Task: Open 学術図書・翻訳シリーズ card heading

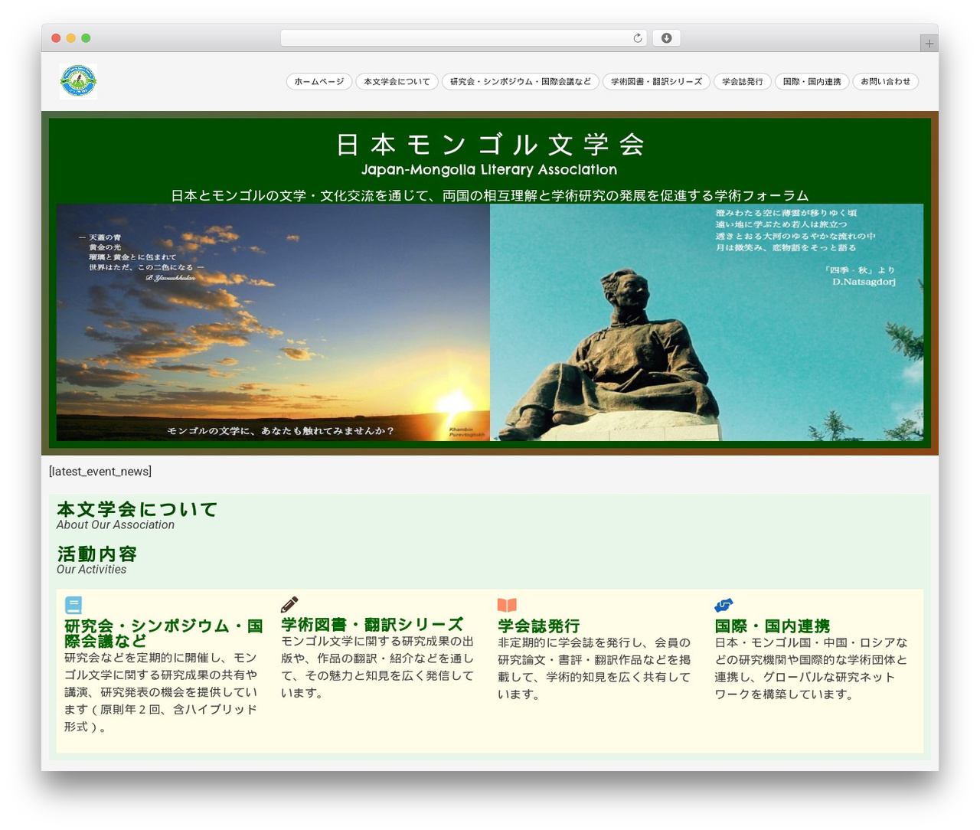Action: coord(372,624)
